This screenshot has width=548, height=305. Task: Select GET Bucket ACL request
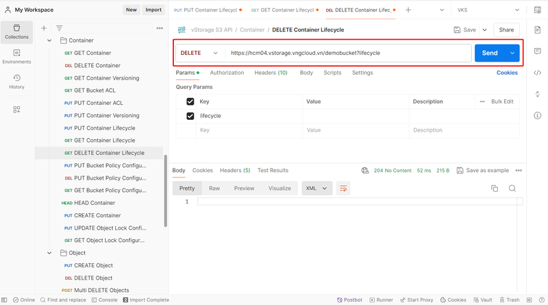tap(95, 90)
